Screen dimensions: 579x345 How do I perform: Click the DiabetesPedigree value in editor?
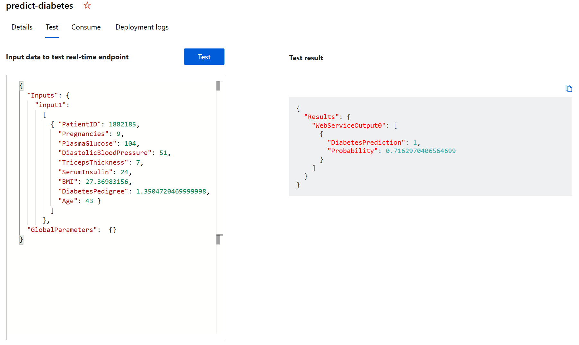tap(171, 191)
